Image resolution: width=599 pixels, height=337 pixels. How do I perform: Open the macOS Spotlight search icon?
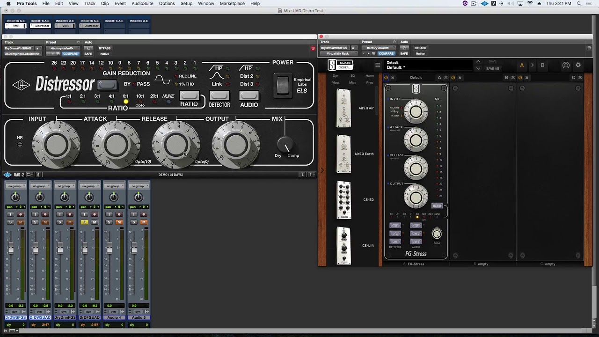579,3
